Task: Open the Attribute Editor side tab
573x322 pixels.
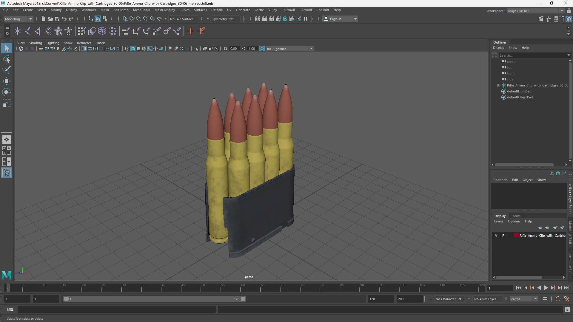Action: point(570,266)
